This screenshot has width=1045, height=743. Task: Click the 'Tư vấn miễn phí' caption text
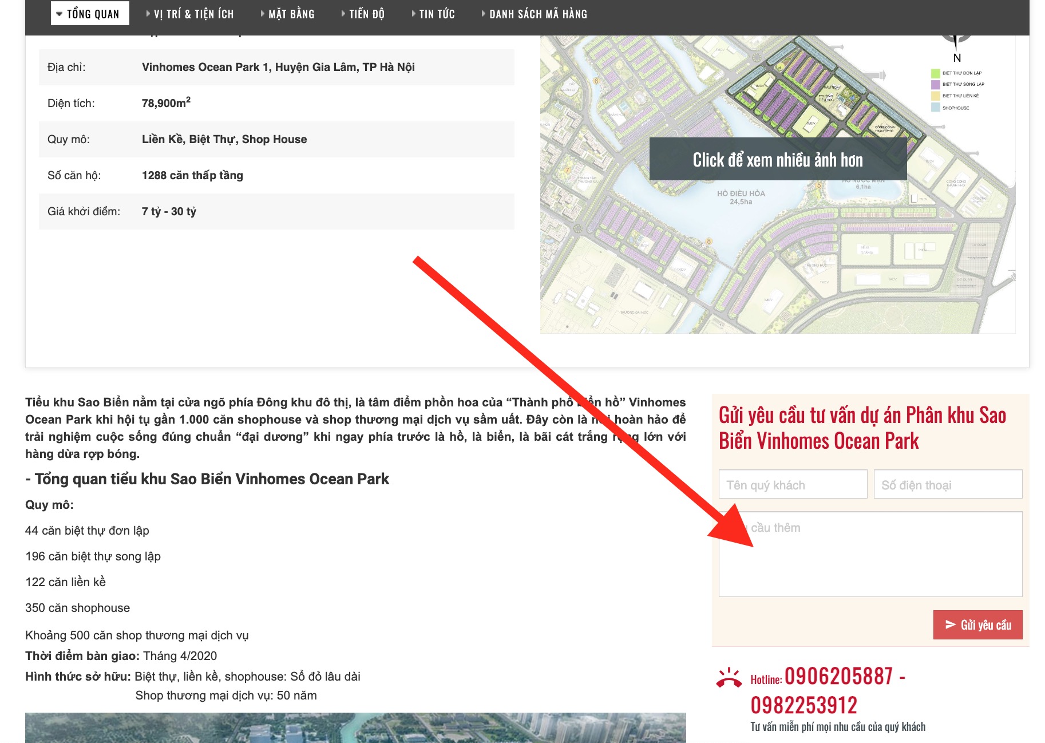tap(838, 727)
